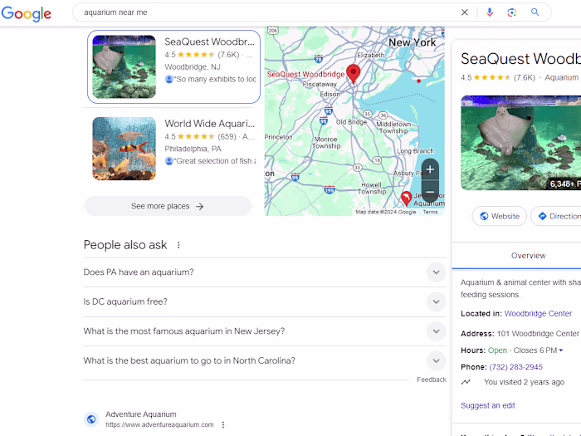
Task: Click the (7.6K) reviews count in panel
Action: coord(525,77)
